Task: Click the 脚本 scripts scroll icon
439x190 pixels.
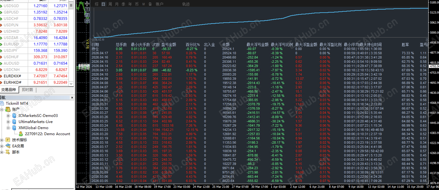Action: [x=8, y=152]
